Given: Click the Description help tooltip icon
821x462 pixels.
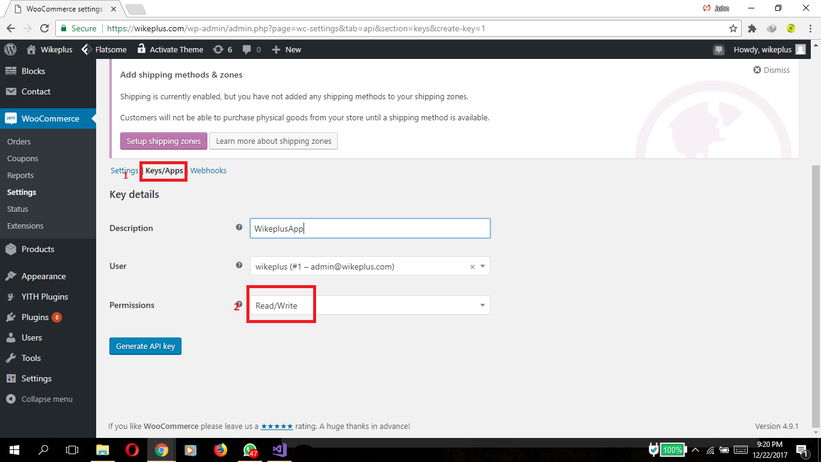Looking at the screenshot, I should coord(239,227).
